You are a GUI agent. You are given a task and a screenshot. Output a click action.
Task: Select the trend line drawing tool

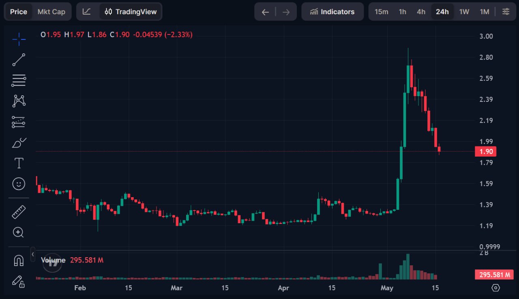(x=19, y=60)
